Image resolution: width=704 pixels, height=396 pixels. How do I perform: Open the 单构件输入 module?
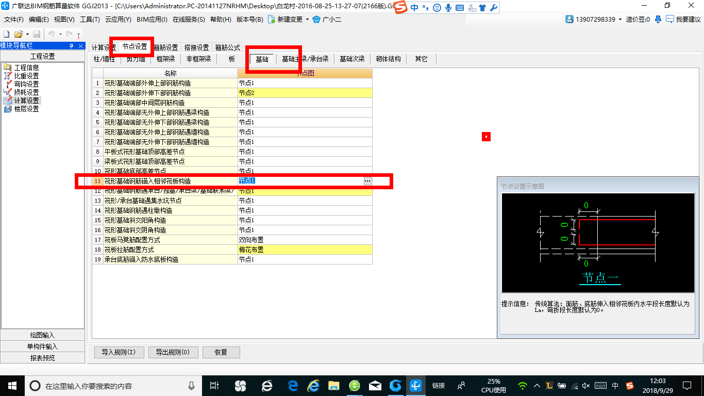pos(42,346)
